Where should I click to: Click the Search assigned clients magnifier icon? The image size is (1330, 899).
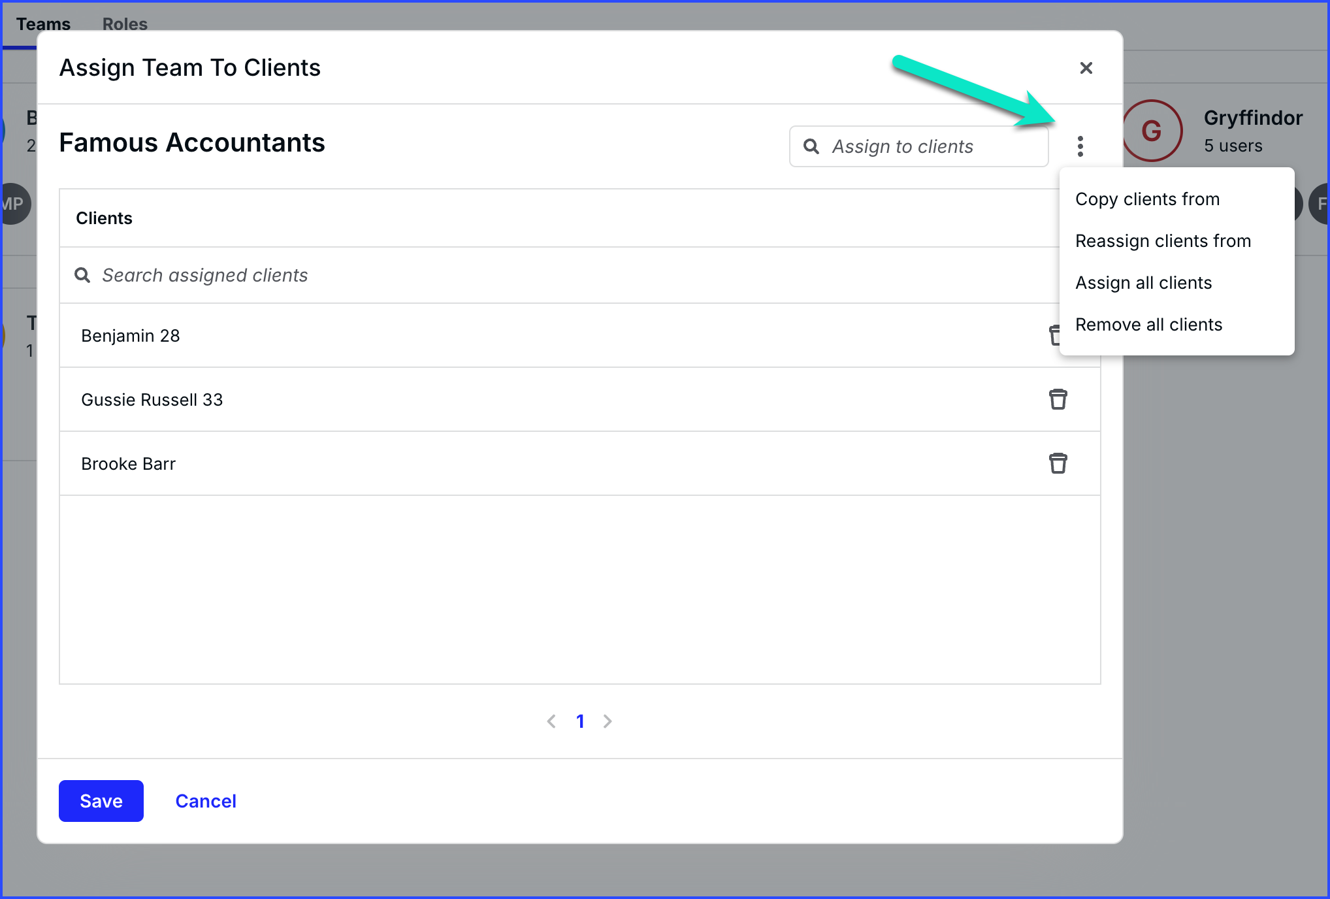[82, 275]
